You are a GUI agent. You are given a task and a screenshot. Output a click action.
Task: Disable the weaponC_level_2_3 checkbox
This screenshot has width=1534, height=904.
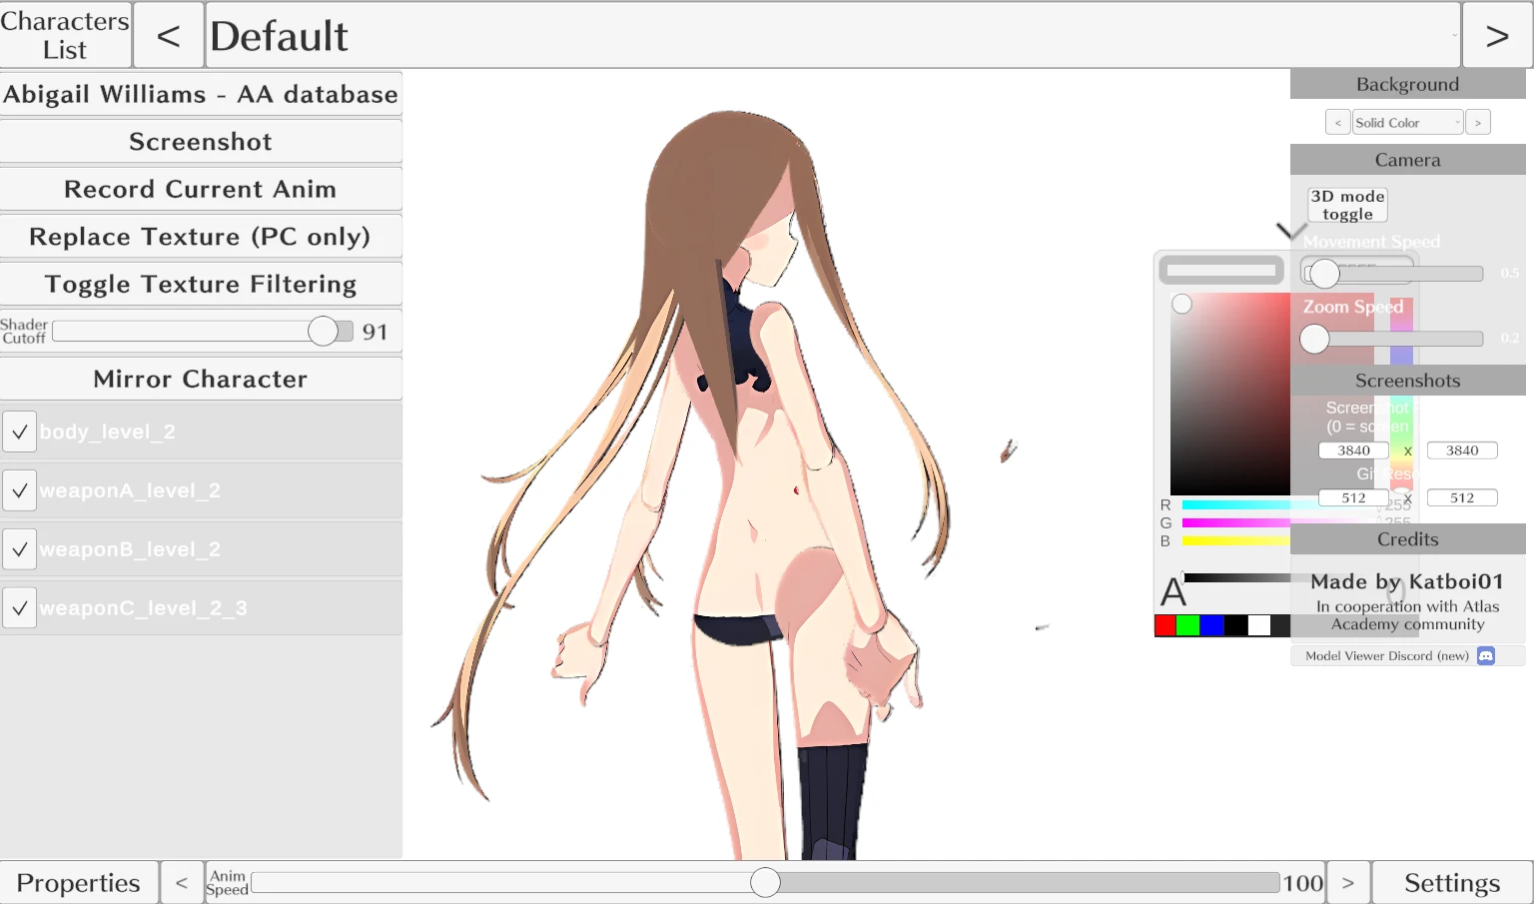coord(19,608)
